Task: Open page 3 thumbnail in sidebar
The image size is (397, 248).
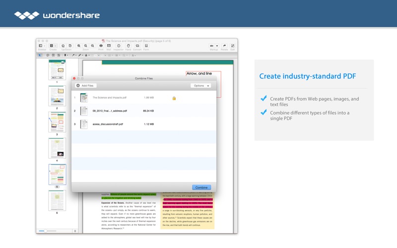Action: point(57,122)
